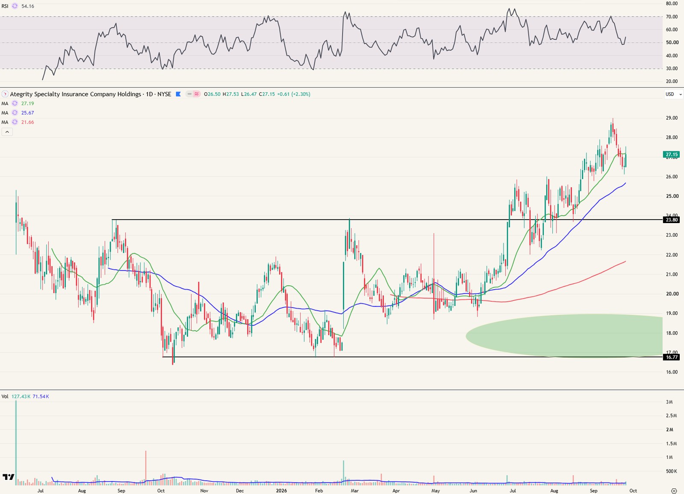This screenshot has width=684, height=494.
Task: Click the Dec label on the time axis
Action: (240, 491)
